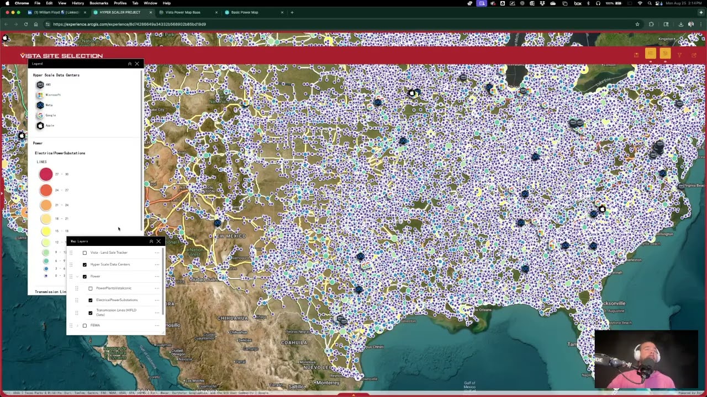This screenshot has height=397, width=707.
Task: Open Chrome three-dot menu
Action: pyautogui.click(x=701, y=24)
